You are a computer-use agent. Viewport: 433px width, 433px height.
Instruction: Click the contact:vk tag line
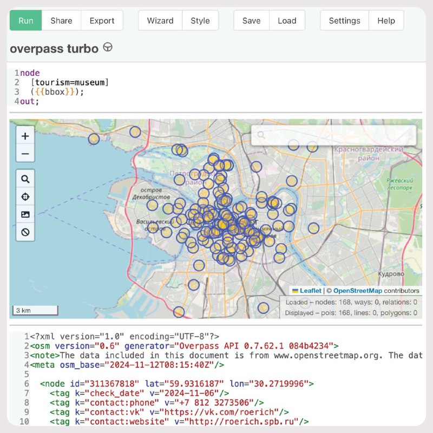(169, 412)
